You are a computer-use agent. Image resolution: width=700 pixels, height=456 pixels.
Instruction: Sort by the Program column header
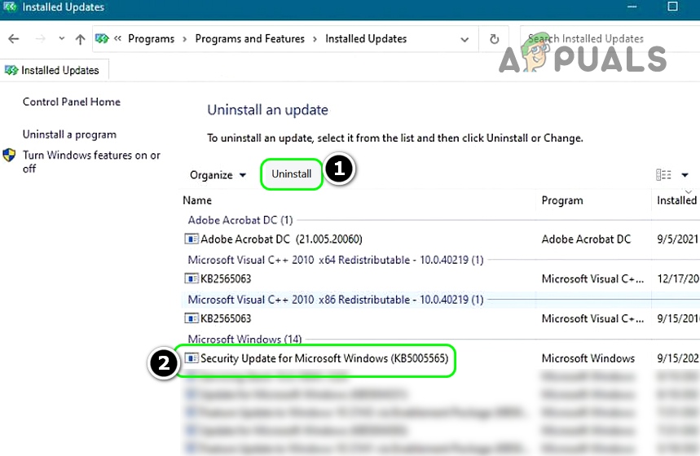pos(562,200)
